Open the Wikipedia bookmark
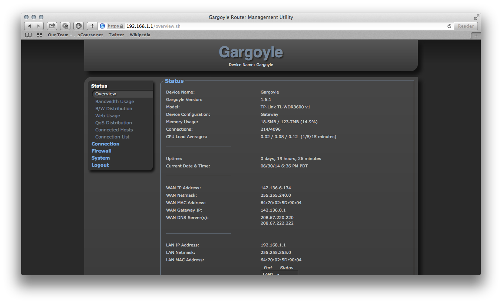Screen dimensions: 502x304 [x=140, y=35]
